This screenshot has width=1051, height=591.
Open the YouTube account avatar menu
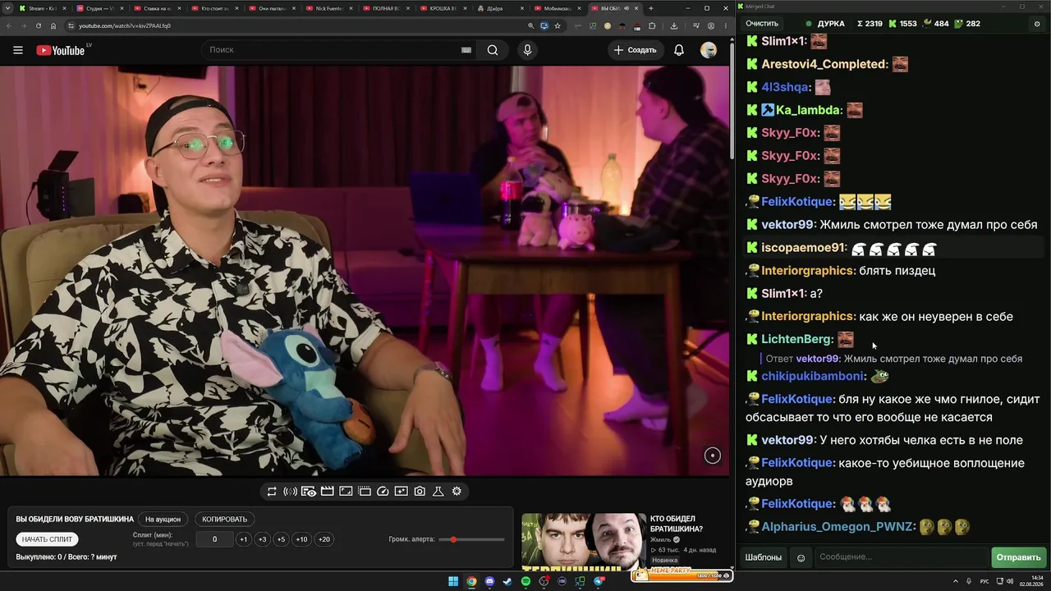(709, 50)
